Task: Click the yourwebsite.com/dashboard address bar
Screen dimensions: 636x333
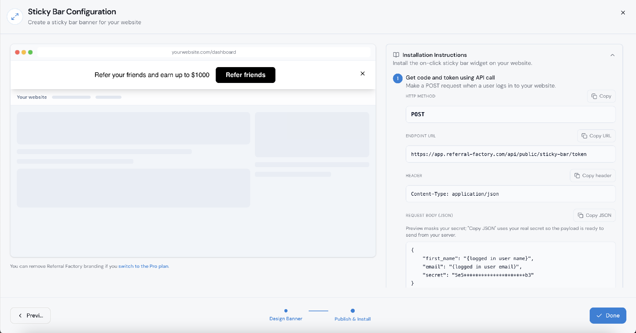Action: pyautogui.click(x=204, y=52)
